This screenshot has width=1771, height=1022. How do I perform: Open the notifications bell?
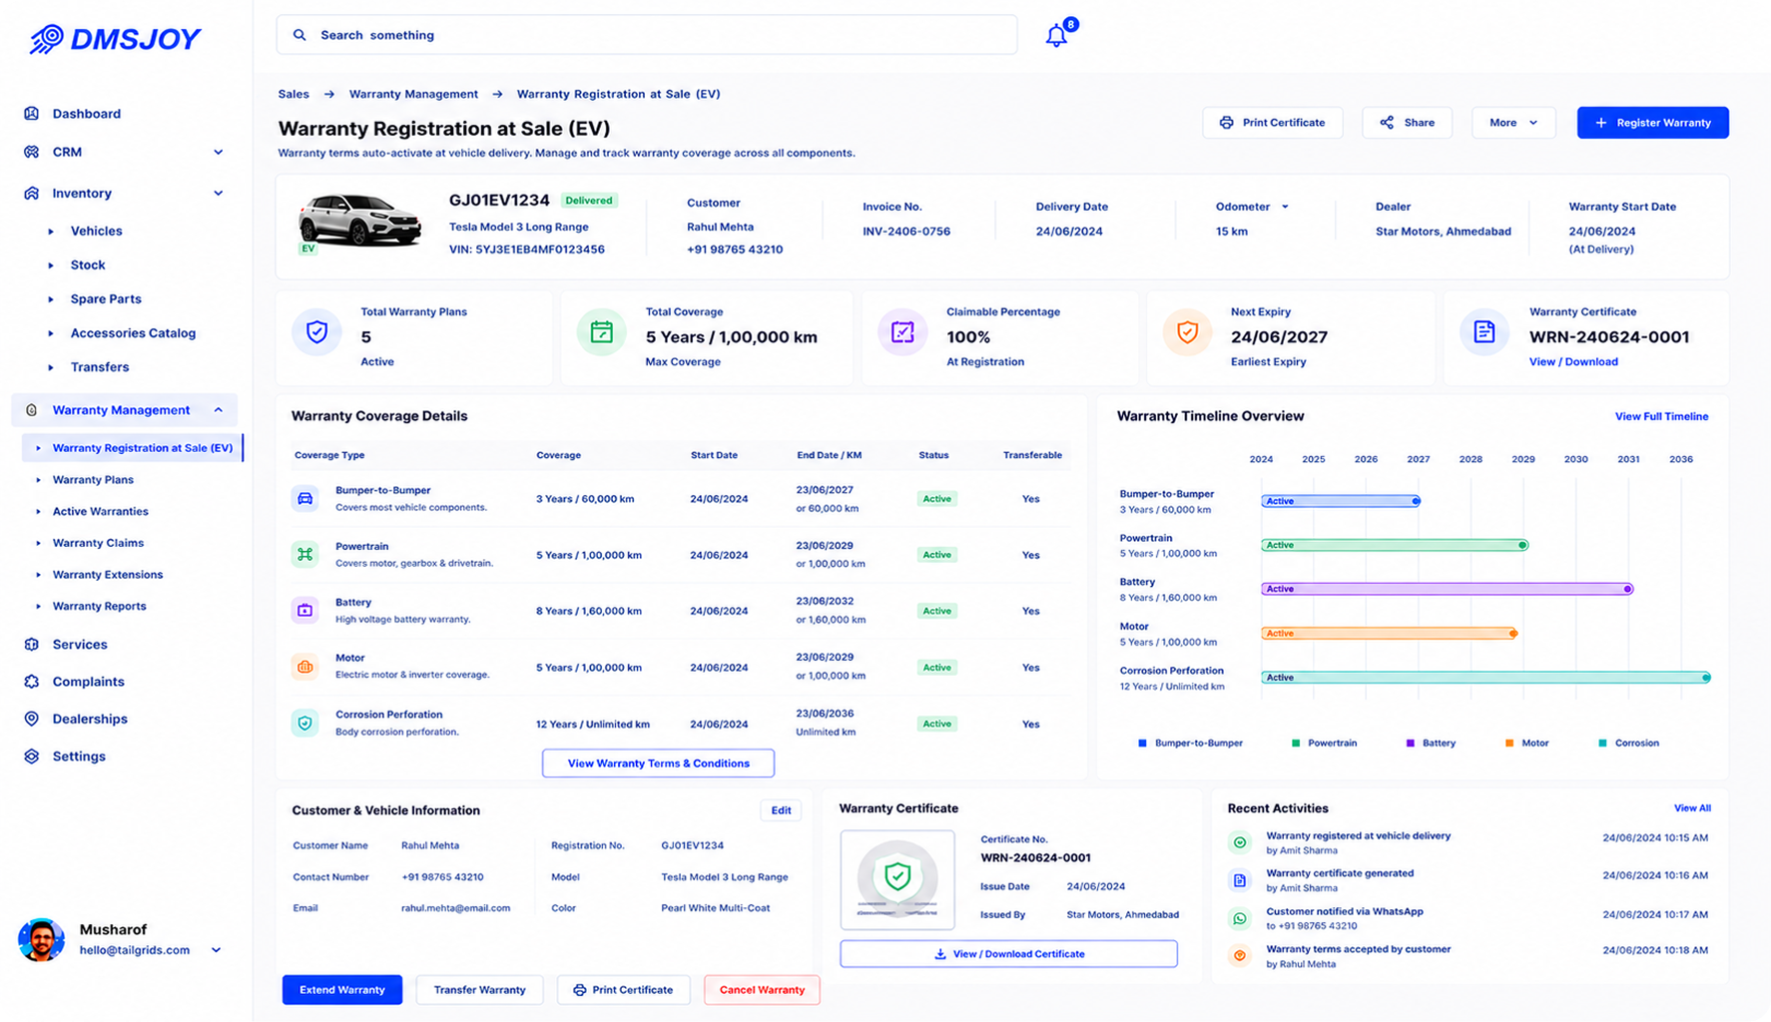(x=1056, y=36)
